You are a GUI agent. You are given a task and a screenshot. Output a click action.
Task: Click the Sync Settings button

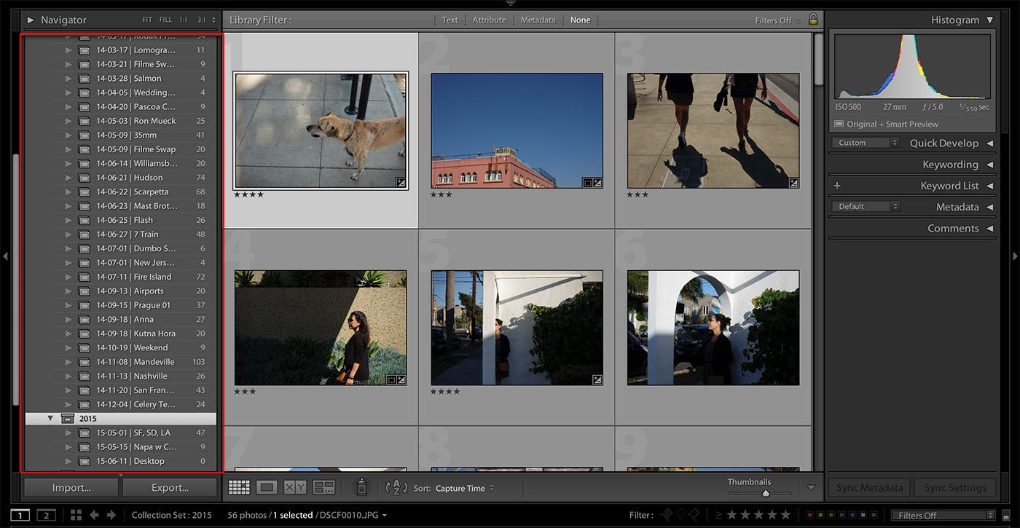coord(955,488)
